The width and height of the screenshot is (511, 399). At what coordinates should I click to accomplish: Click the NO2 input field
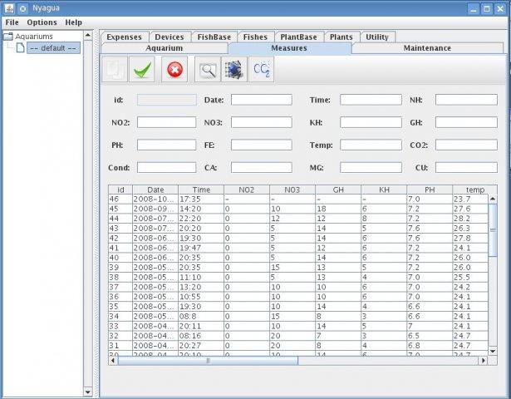(166, 122)
